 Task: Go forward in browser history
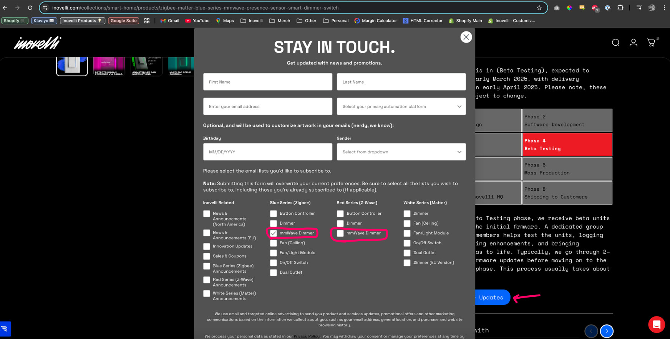17,8
